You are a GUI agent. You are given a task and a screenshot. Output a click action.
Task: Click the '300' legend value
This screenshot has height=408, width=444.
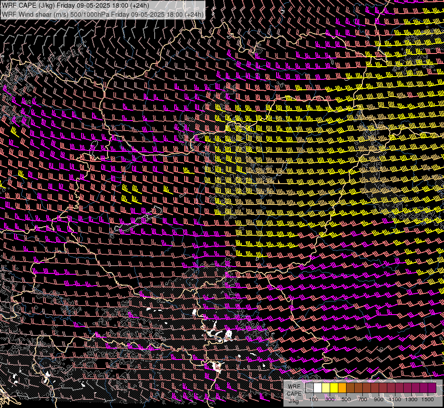330,399
